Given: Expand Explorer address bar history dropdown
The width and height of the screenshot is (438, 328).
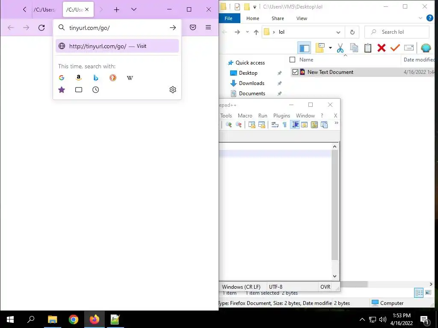Looking at the screenshot, I should [338, 32].
